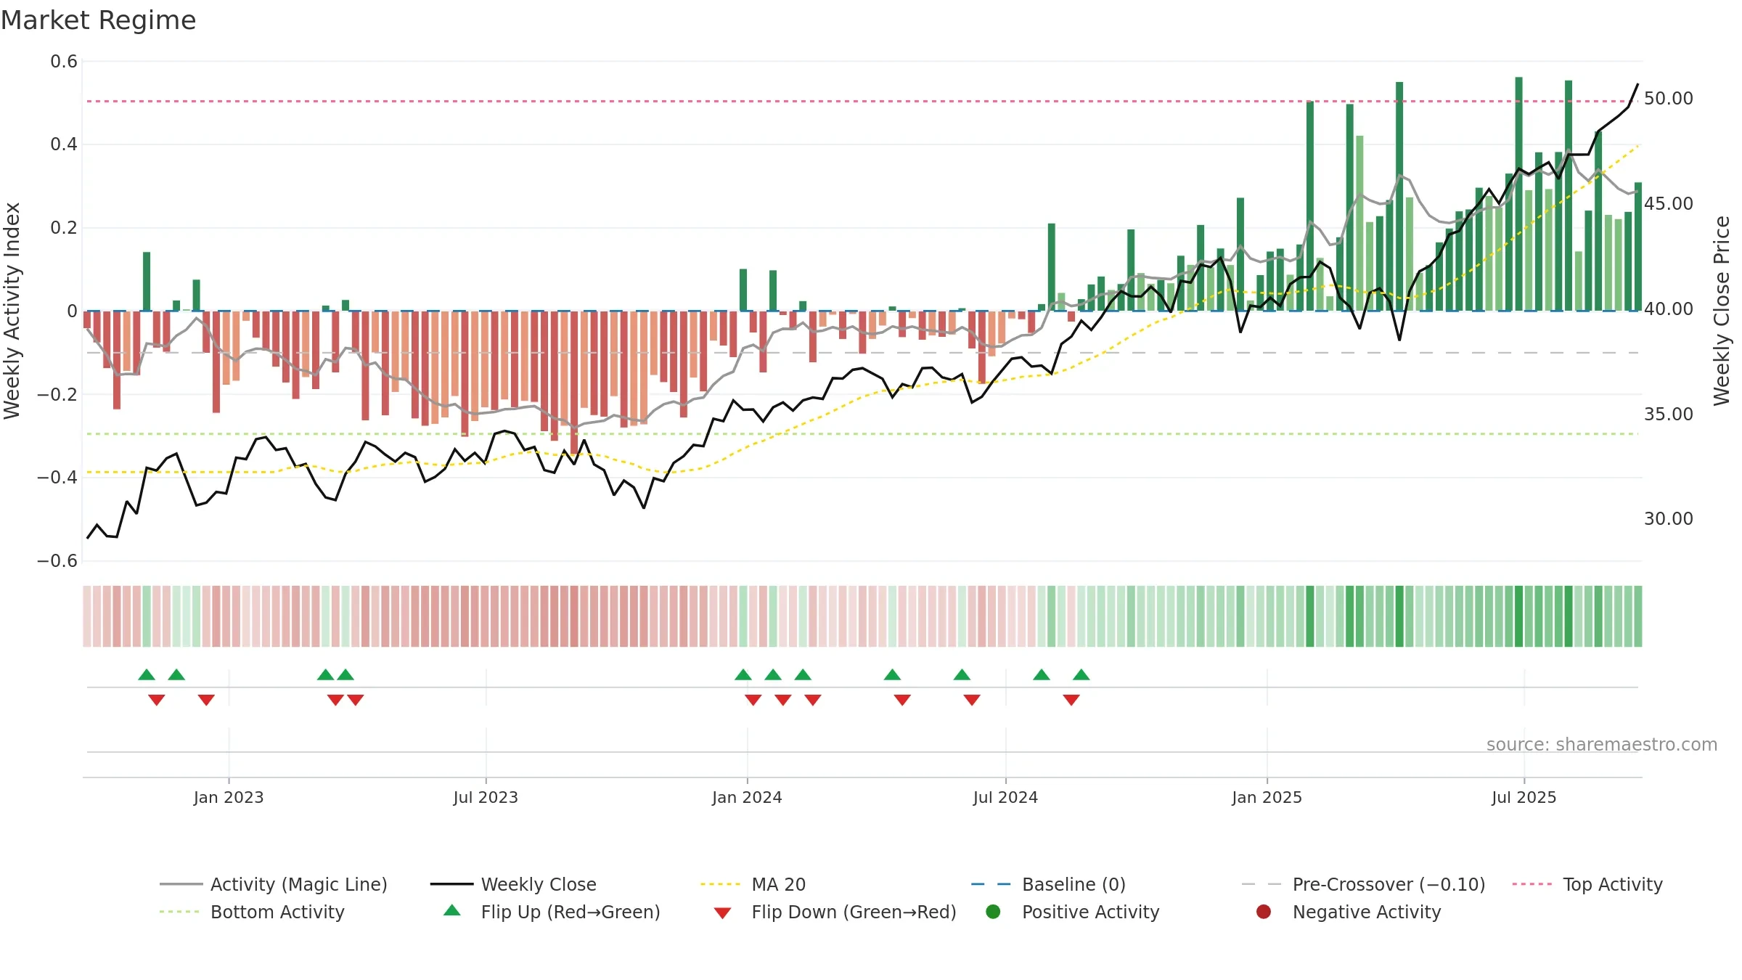Viewport: 1742px width, 980px height.
Task: Click the green Flip Up triangle in legend
Action: pyautogui.click(x=452, y=910)
